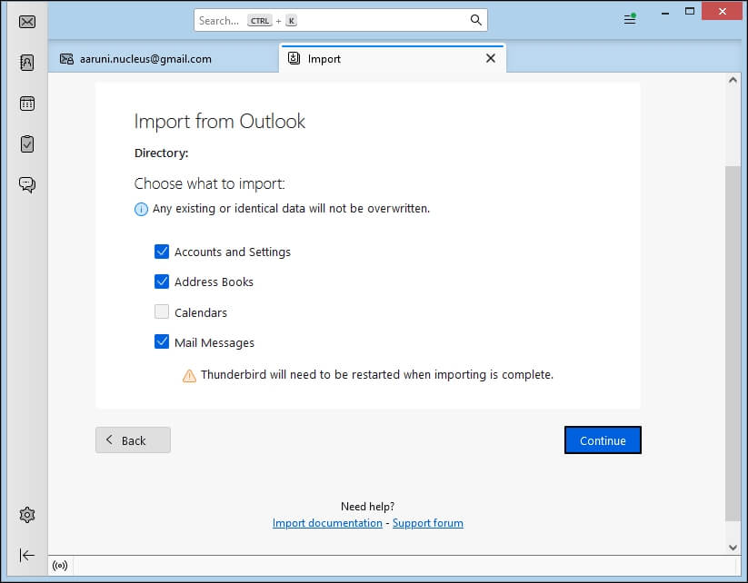Click the Import tab download icon

click(294, 58)
